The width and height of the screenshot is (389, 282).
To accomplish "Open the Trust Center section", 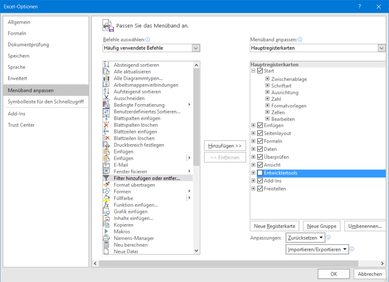I will tap(21, 125).
